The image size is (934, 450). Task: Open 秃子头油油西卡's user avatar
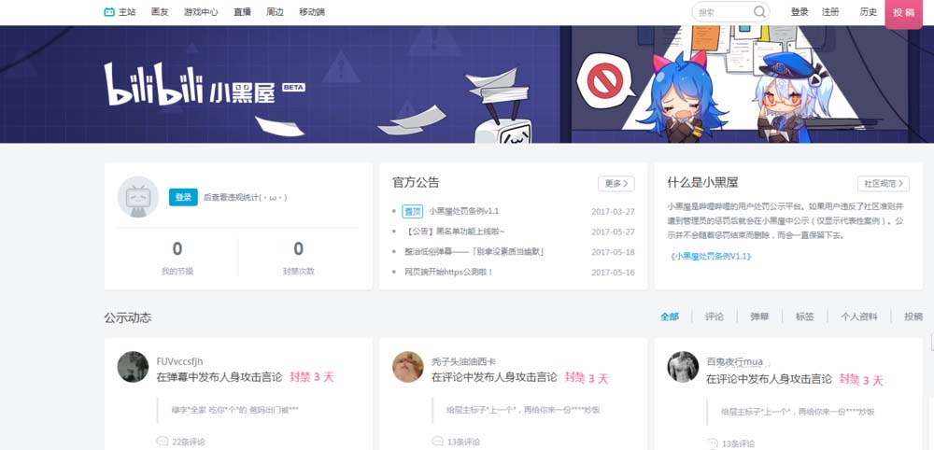[408, 367]
